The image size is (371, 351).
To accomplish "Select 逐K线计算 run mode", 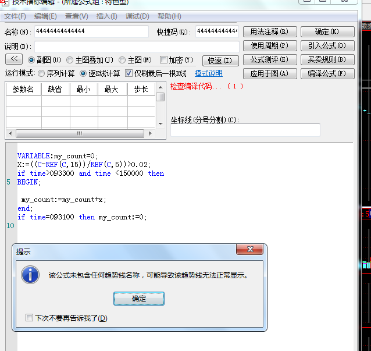I will click(x=83, y=74).
